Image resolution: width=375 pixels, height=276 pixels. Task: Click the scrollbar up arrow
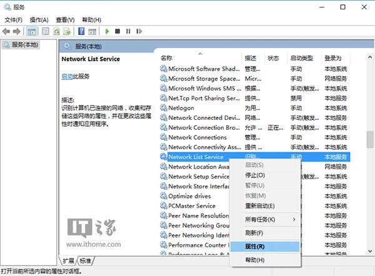click(370, 57)
